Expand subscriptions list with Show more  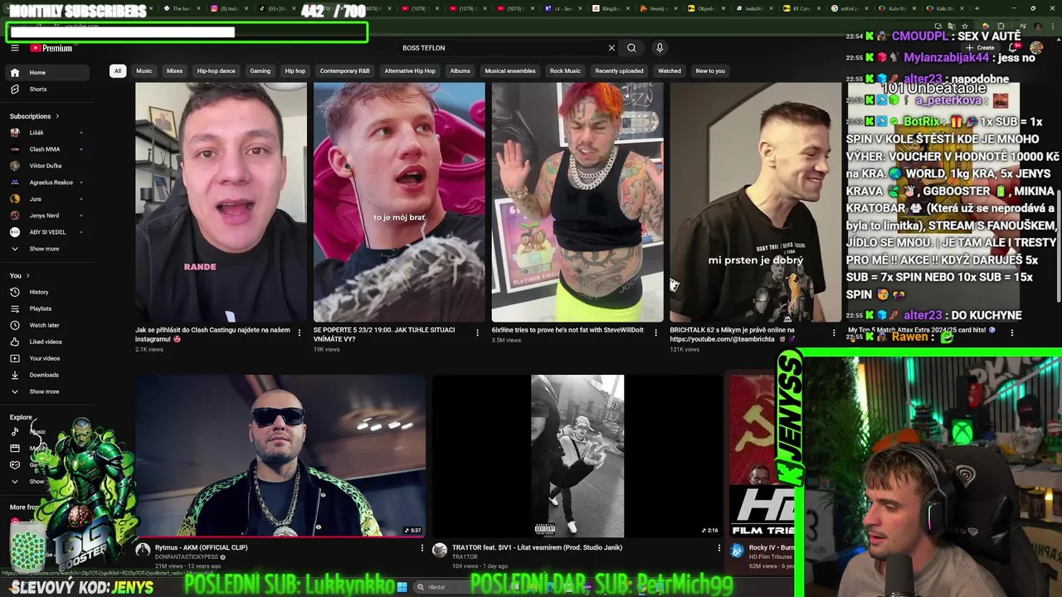click(x=48, y=249)
